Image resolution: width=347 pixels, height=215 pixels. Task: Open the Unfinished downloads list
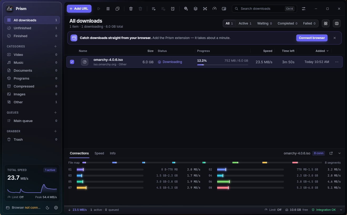click(x=32, y=28)
